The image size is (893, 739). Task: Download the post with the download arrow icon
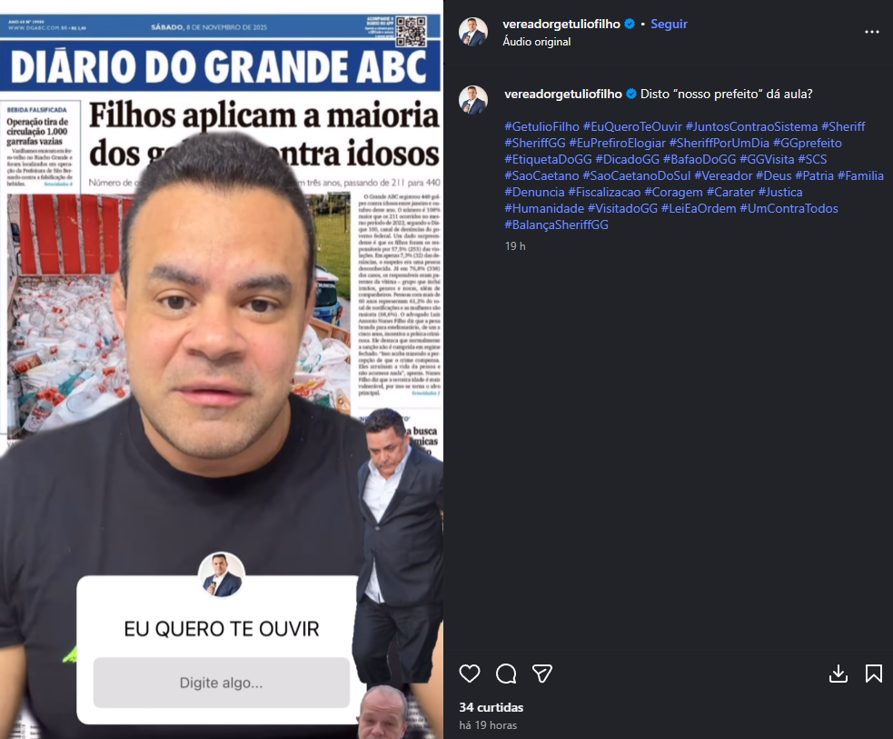(x=838, y=674)
